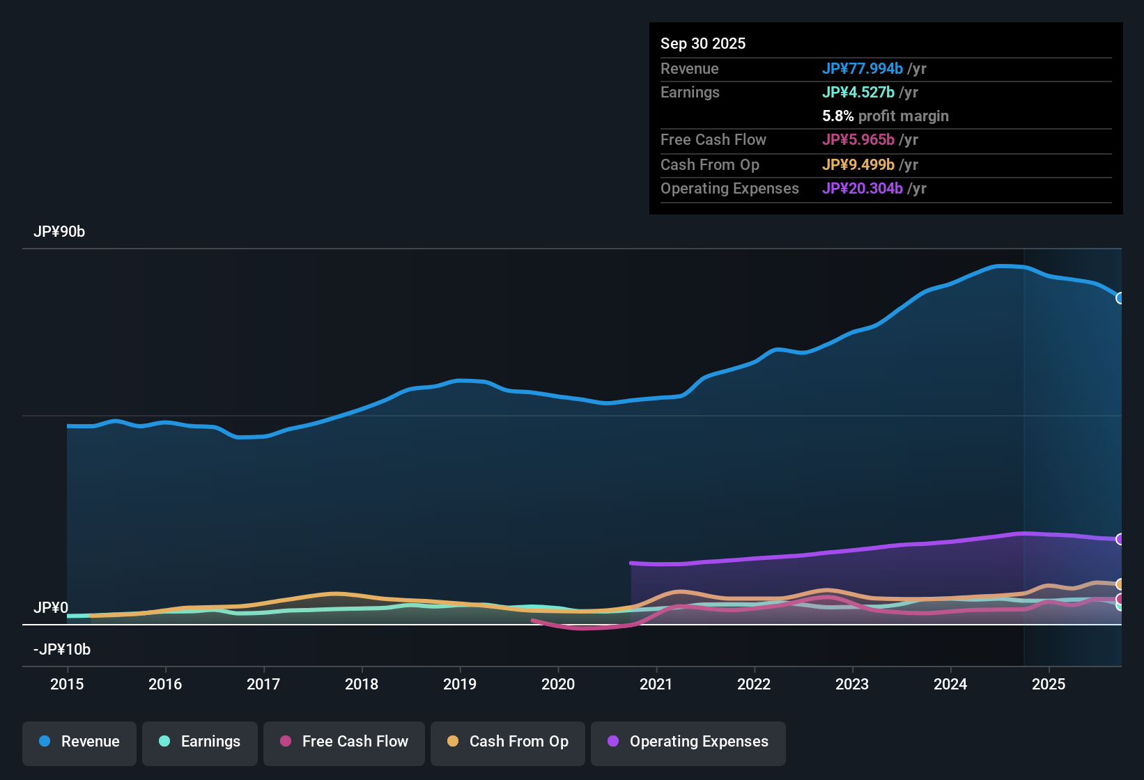Select the Revenue endpoint marker on the chart
The image size is (1144, 780).
1121,298
